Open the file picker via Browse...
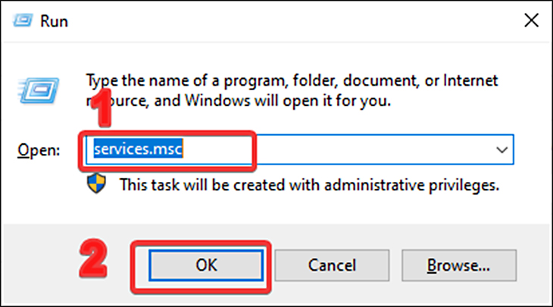This screenshot has width=553, height=307. 458,265
